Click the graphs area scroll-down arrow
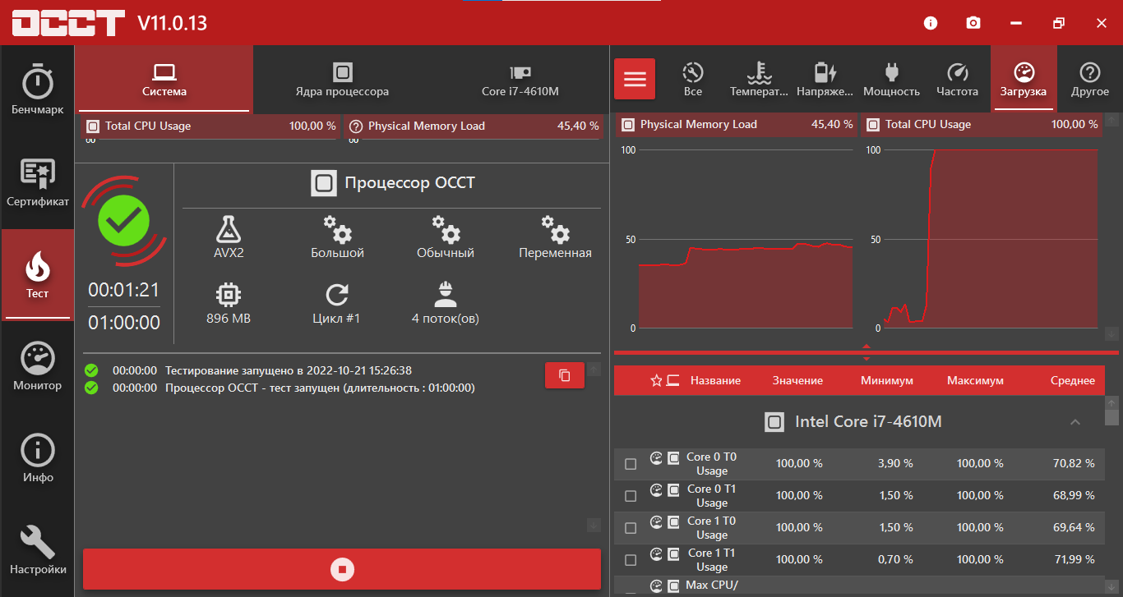The image size is (1123, 597). (x=1111, y=333)
